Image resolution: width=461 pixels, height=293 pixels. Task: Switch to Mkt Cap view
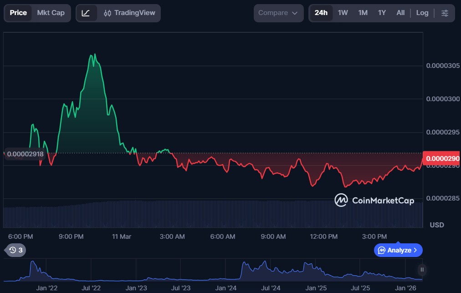[x=51, y=13]
